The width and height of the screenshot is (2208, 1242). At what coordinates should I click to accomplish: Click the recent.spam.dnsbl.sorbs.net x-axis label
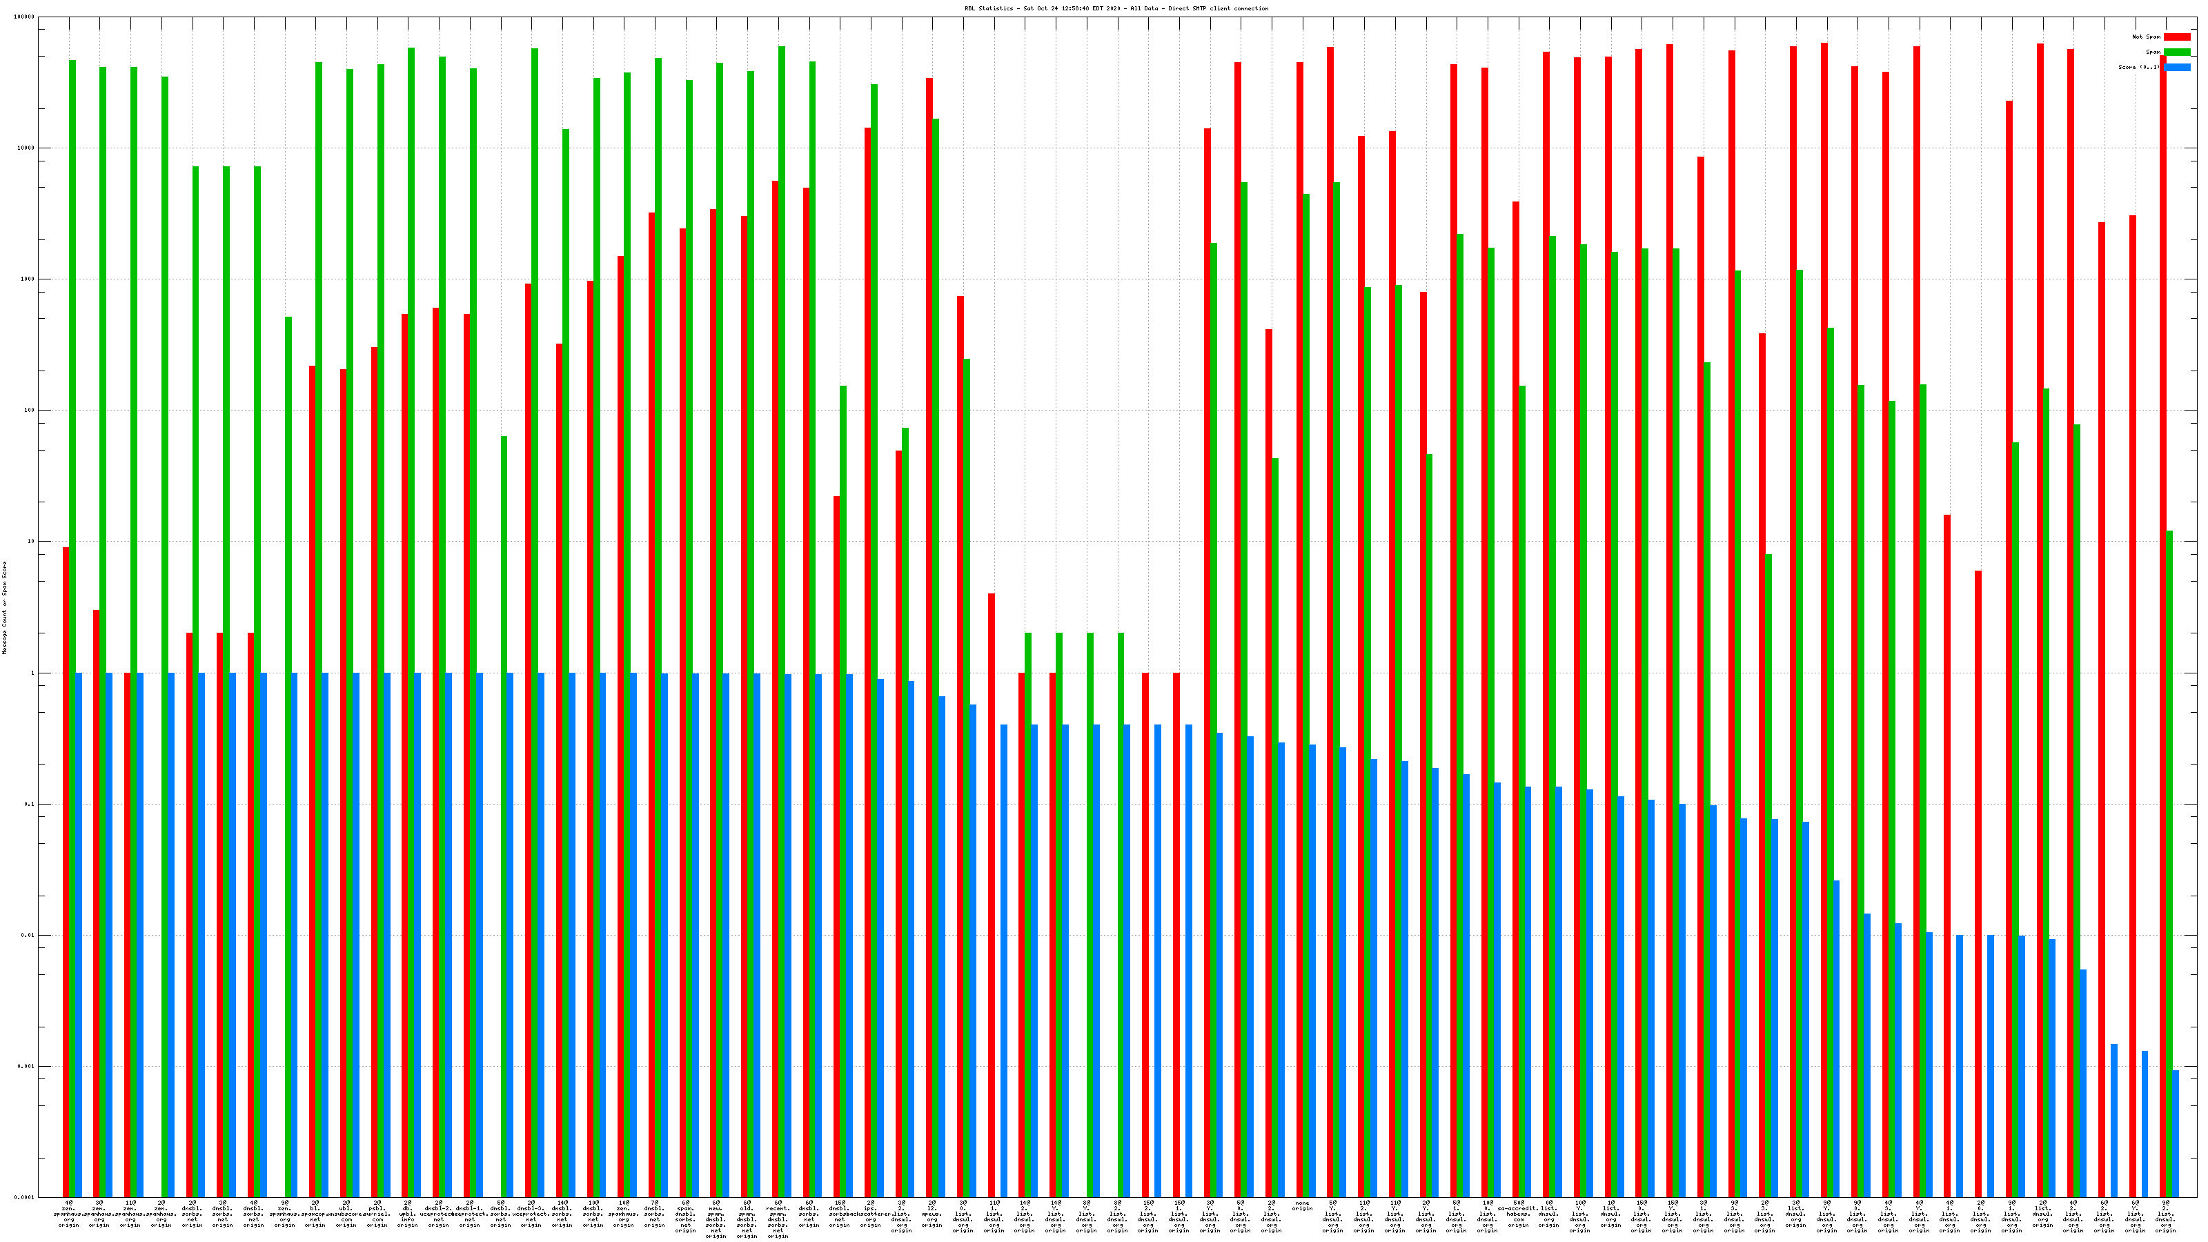pos(778,1219)
